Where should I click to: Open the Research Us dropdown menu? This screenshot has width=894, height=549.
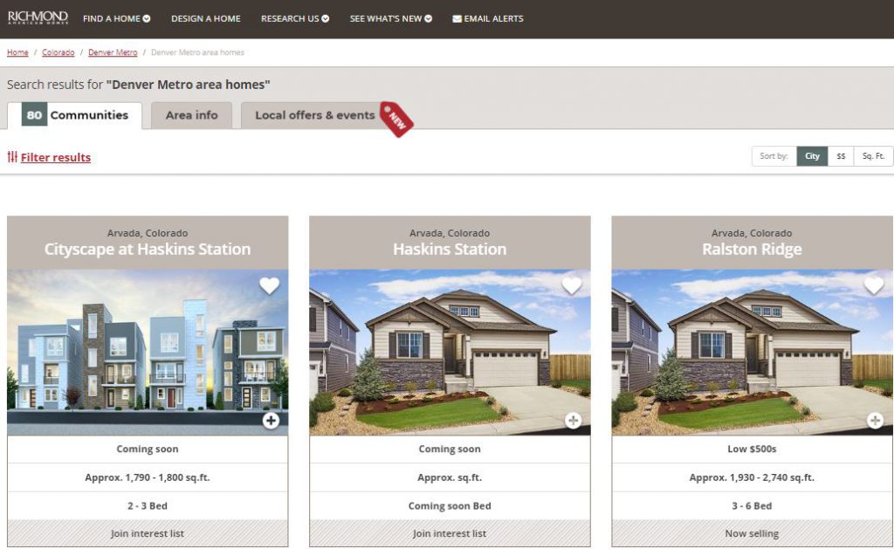295,18
